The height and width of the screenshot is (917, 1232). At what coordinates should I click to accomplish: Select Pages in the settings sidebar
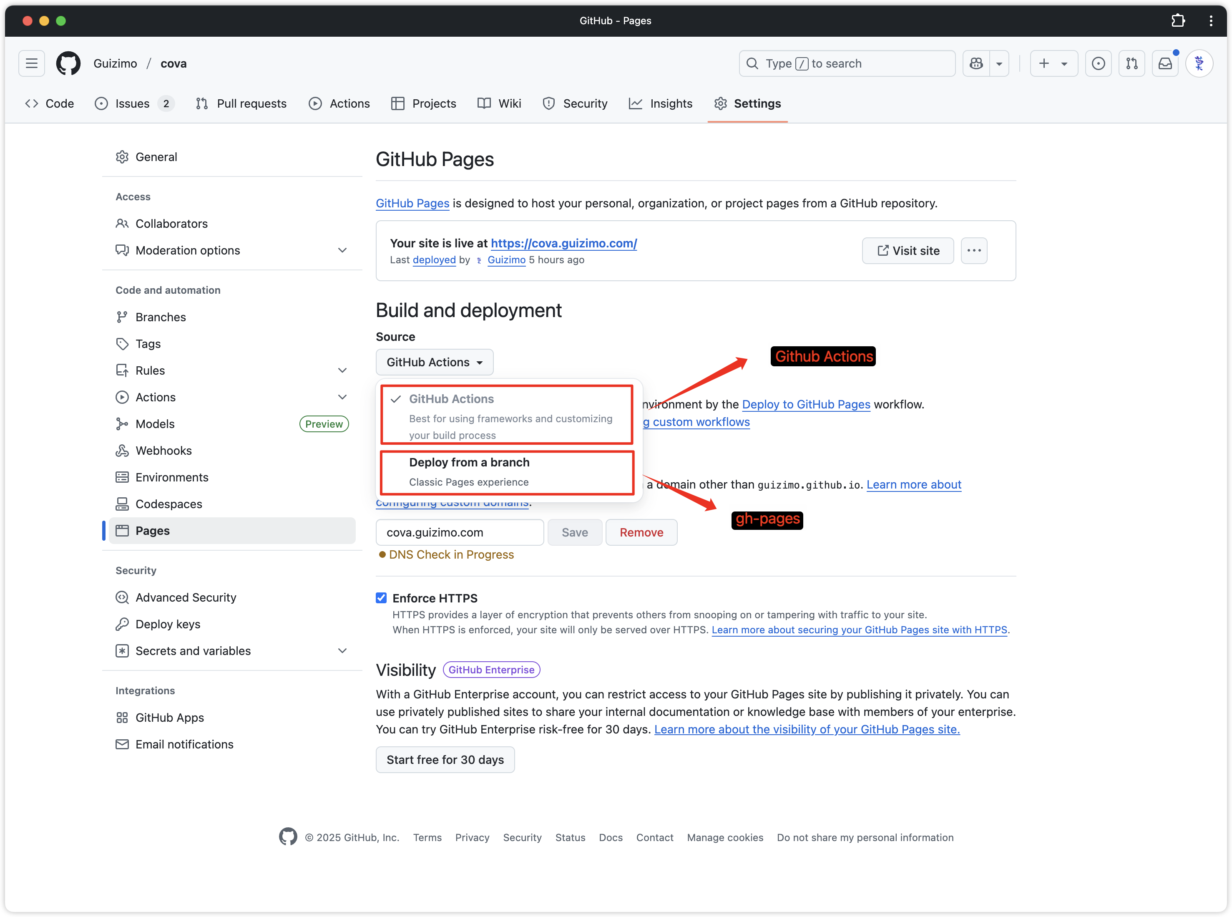[x=232, y=530]
